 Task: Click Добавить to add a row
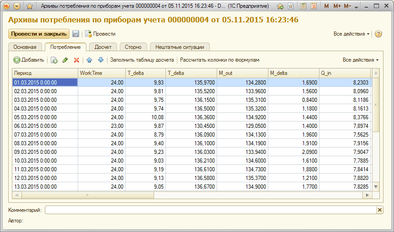[29, 60]
